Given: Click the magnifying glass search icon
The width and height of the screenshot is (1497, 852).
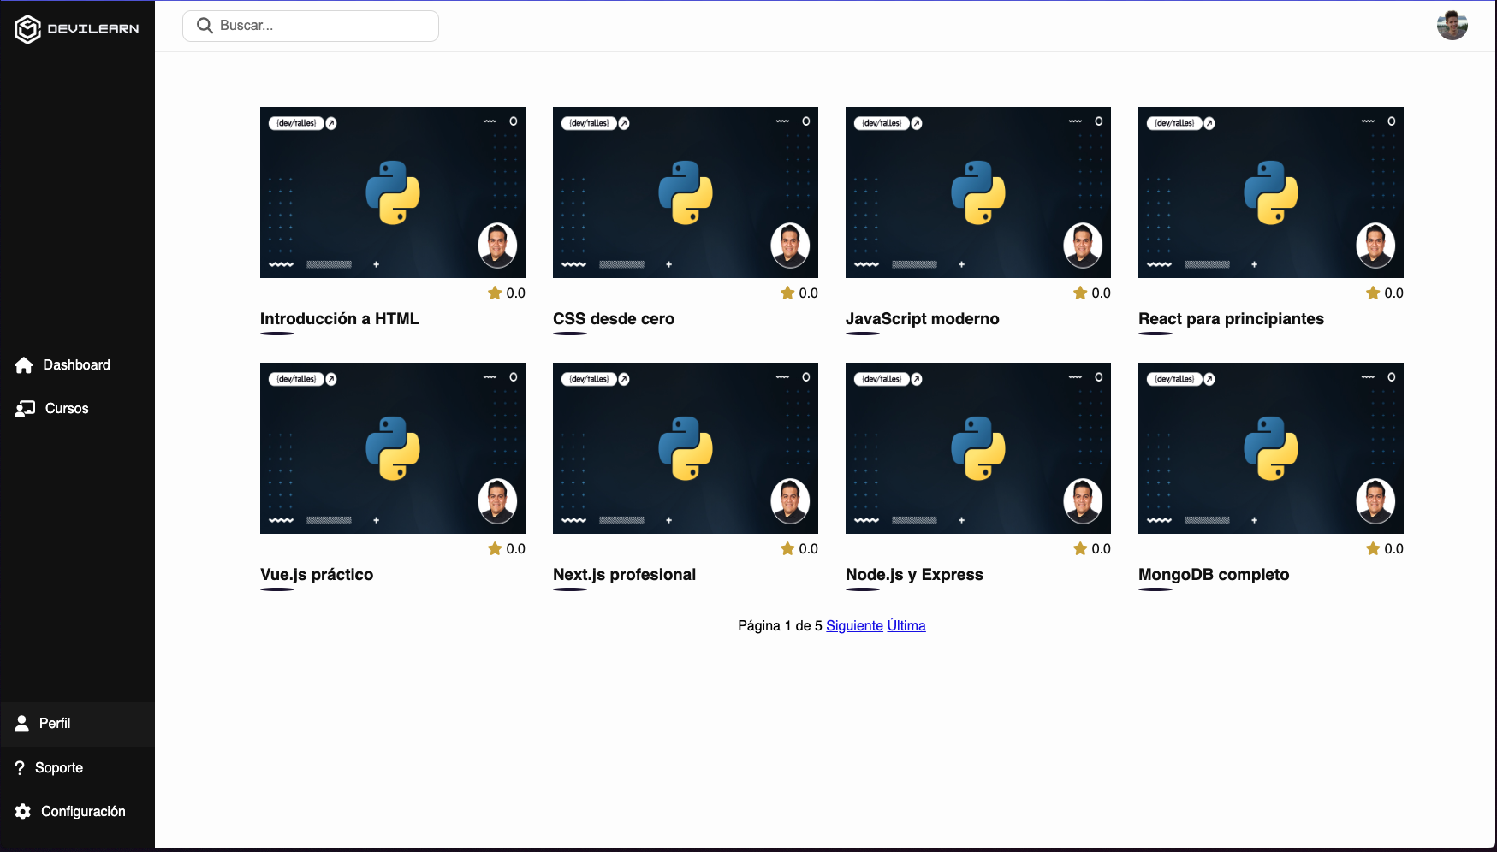Looking at the screenshot, I should pyautogui.click(x=205, y=25).
